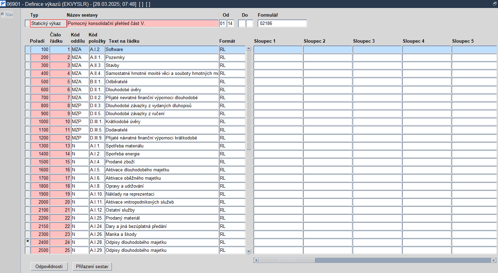This screenshot has width=498, height=273.
Task: Select the Ostatní služby text cell
Action: pyautogui.click(x=162, y=210)
